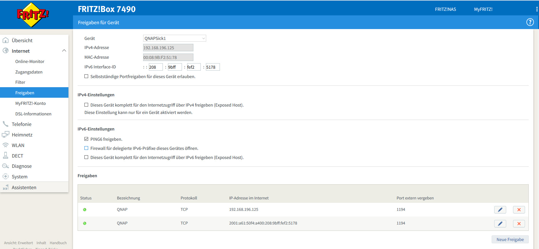Screen dimensions: 539x249
Task: Click the Telefonie phone icon
Action: [5, 124]
